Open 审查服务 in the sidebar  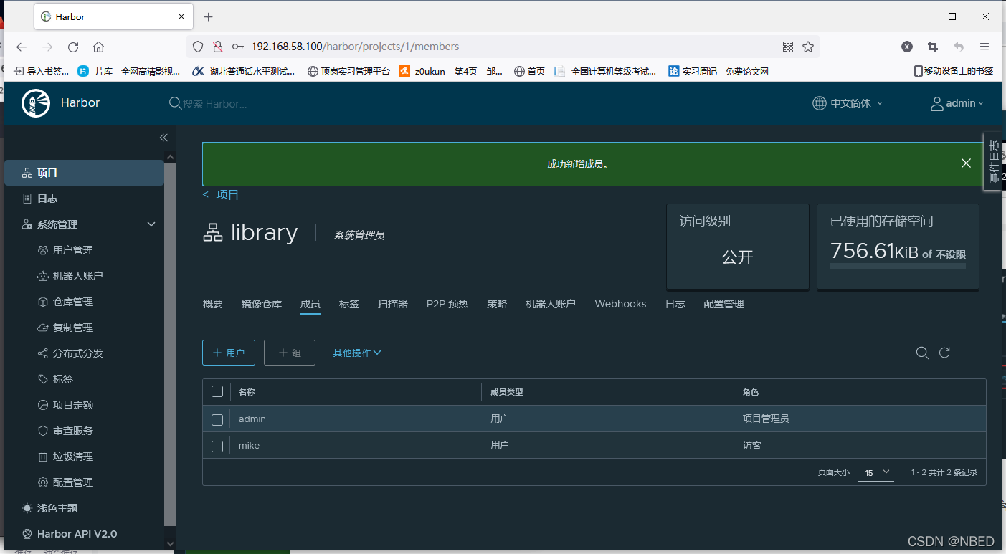coord(73,431)
